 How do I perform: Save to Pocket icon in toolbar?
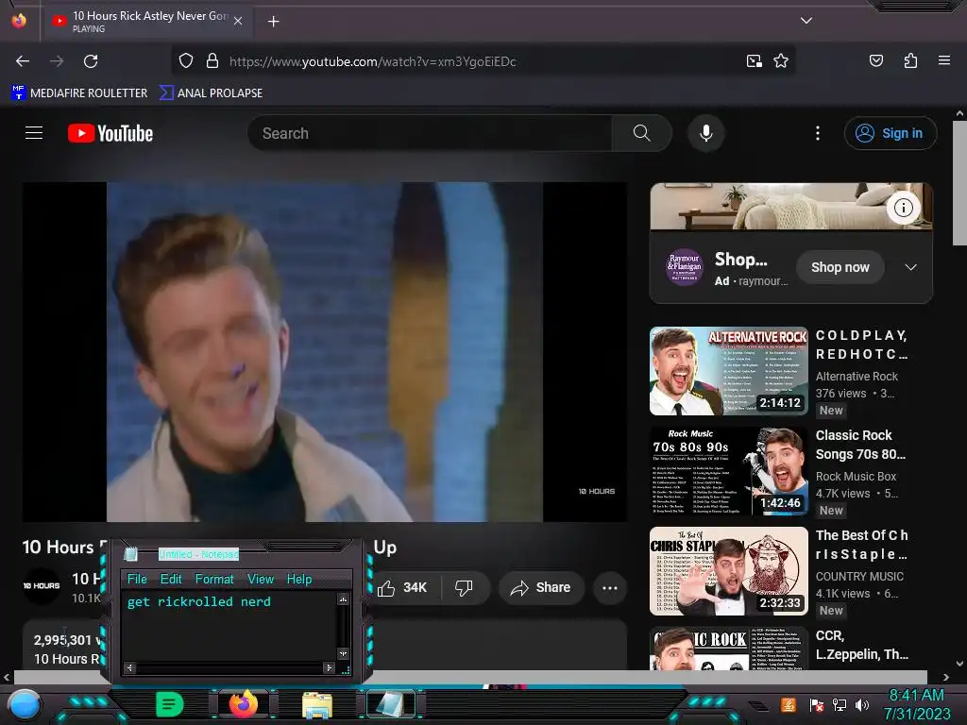click(x=875, y=60)
